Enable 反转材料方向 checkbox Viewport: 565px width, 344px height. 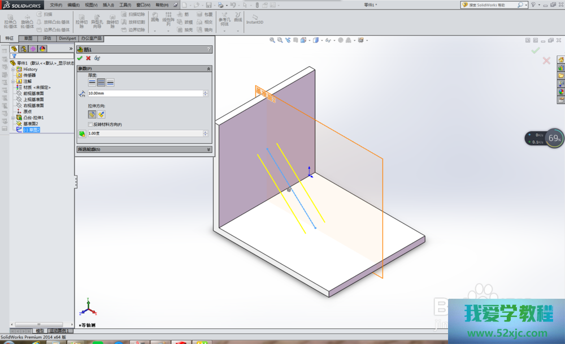tap(90, 124)
